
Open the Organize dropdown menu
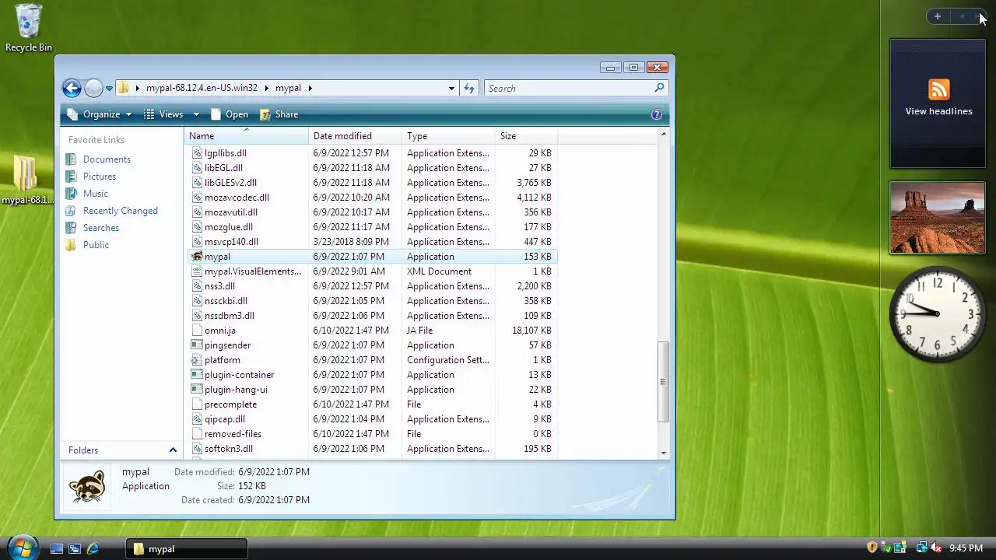point(100,114)
